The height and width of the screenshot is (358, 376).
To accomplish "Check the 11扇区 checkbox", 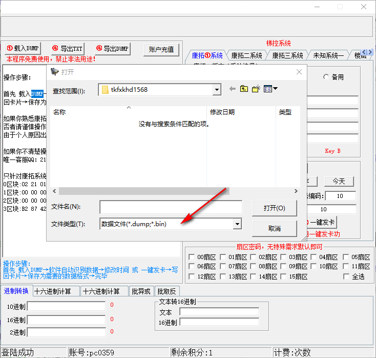I will 346,266.
